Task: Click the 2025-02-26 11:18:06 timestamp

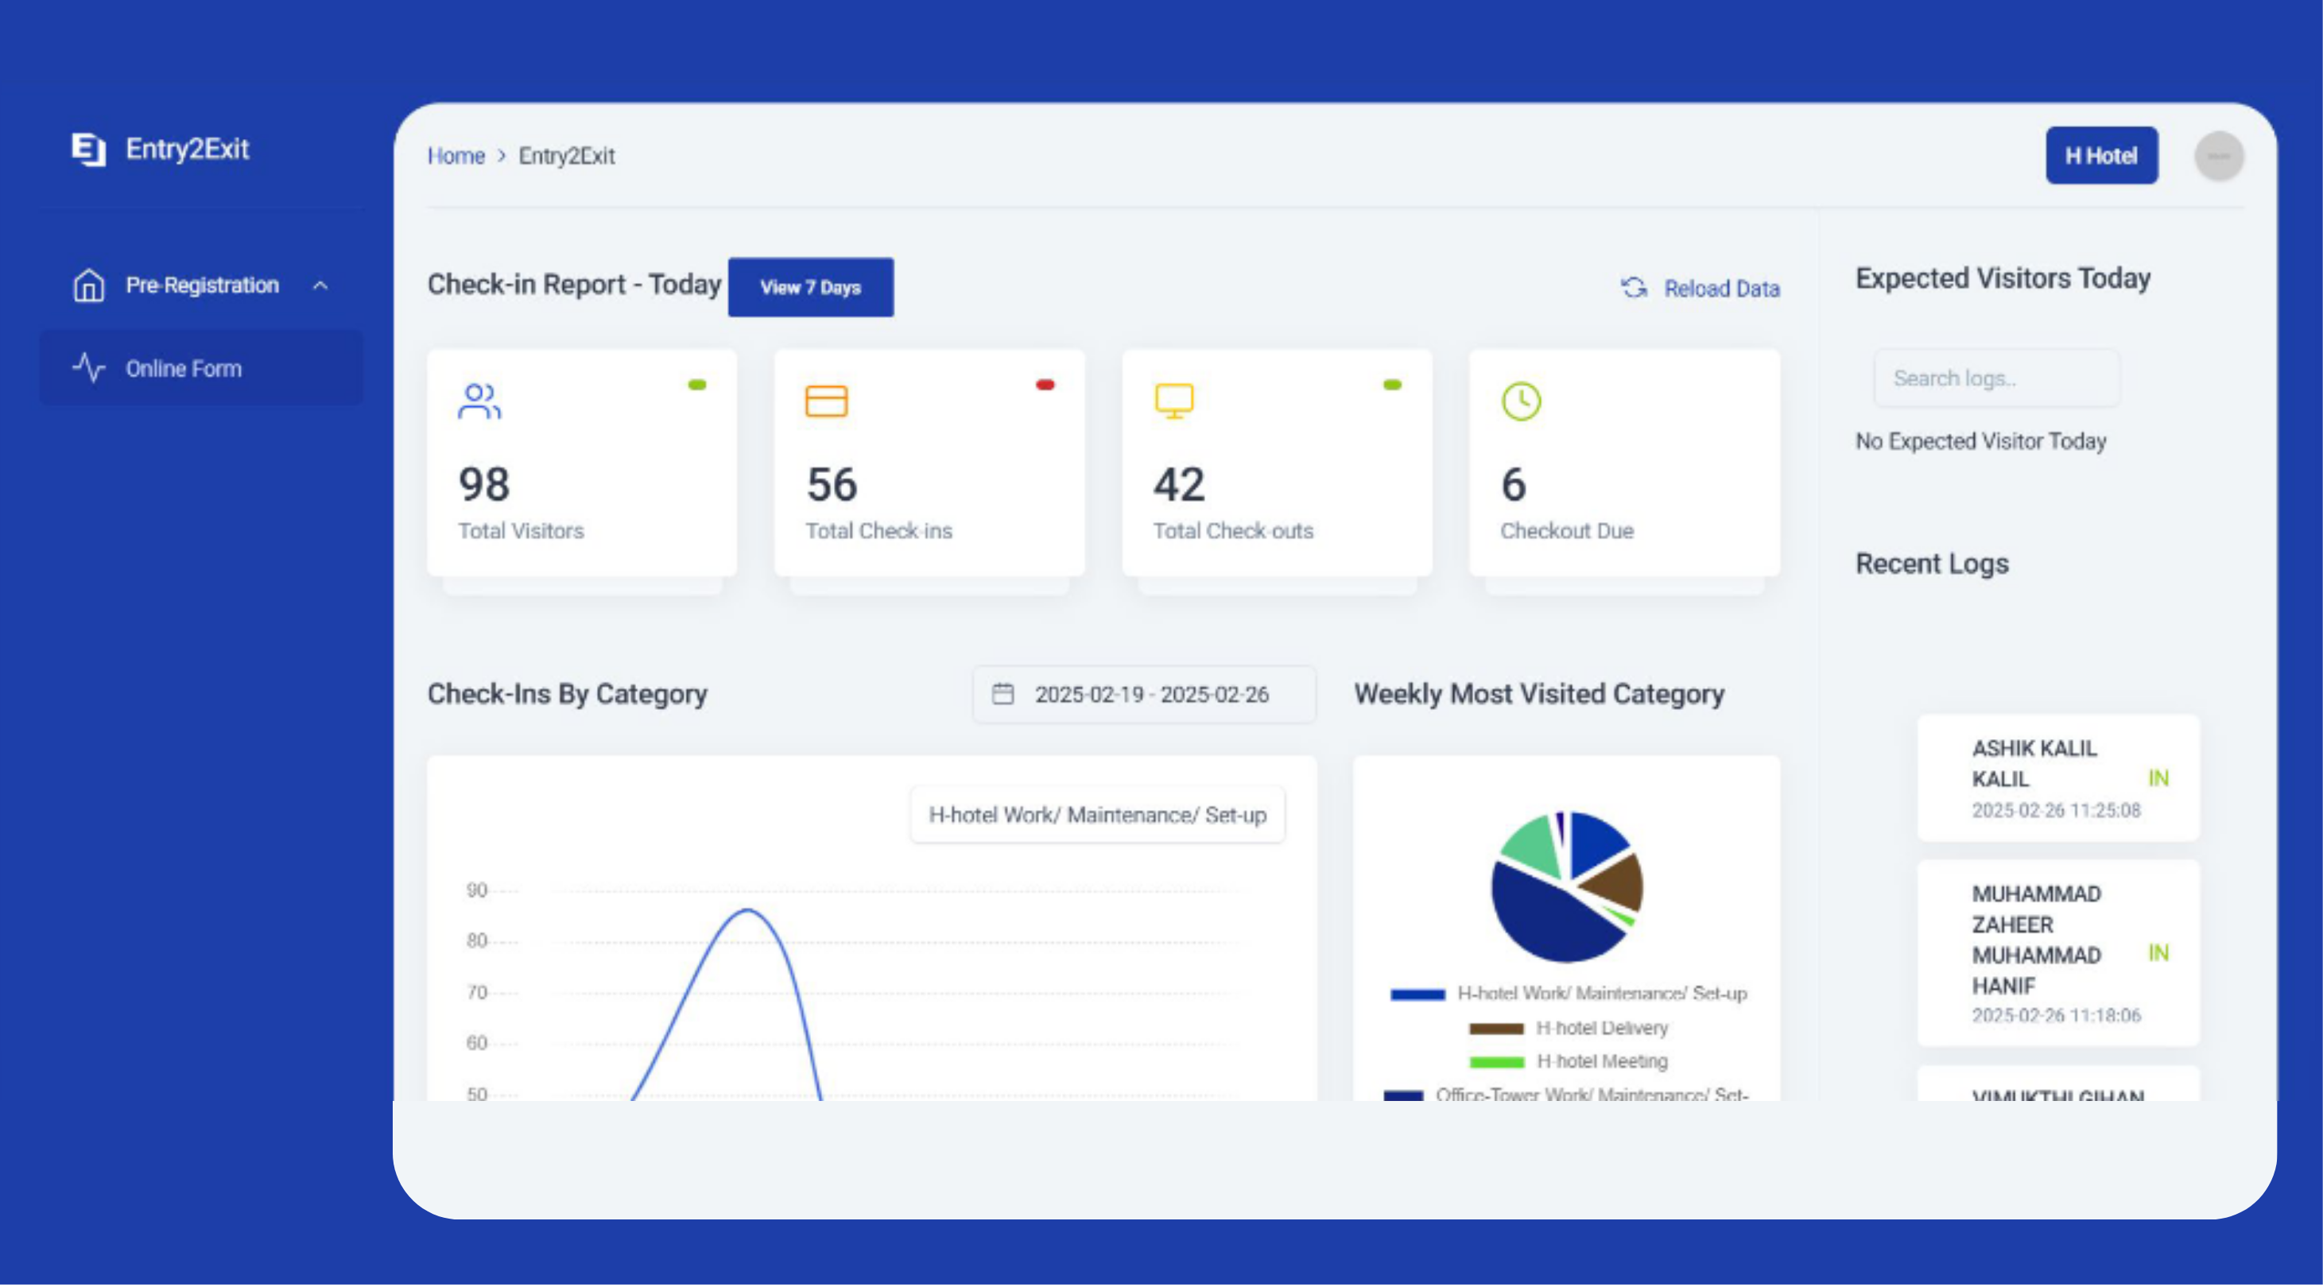Action: click(x=2055, y=1017)
